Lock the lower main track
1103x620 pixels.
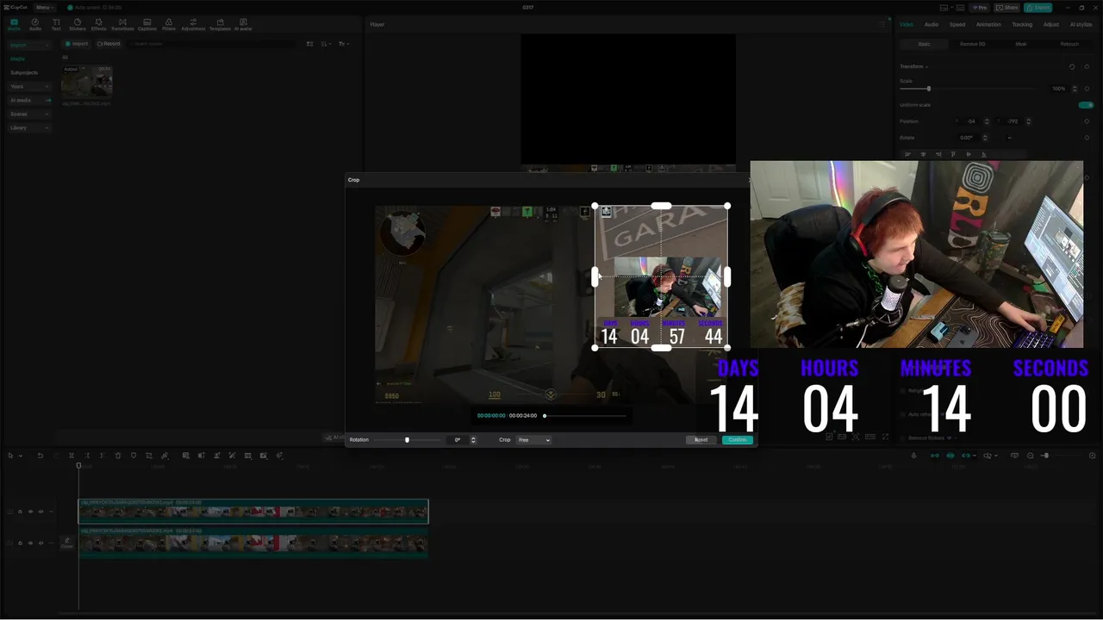point(20,543)
